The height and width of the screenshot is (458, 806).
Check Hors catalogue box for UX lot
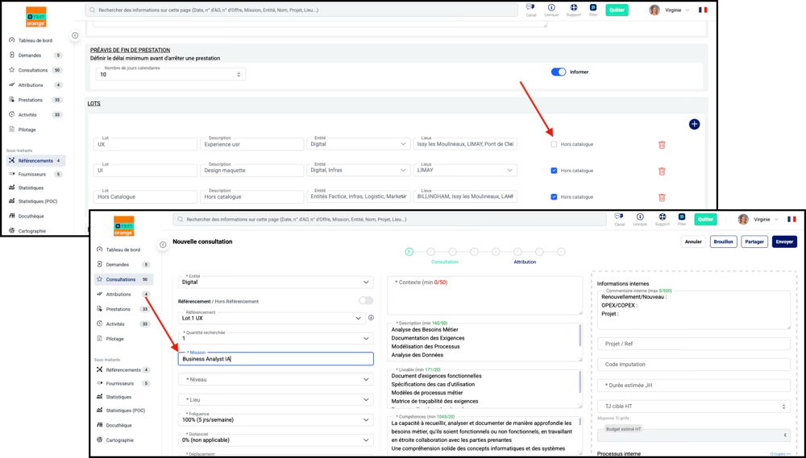(554, 145)
